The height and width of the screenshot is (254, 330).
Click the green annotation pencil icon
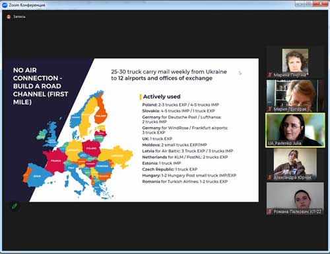[x=15, y=206]
